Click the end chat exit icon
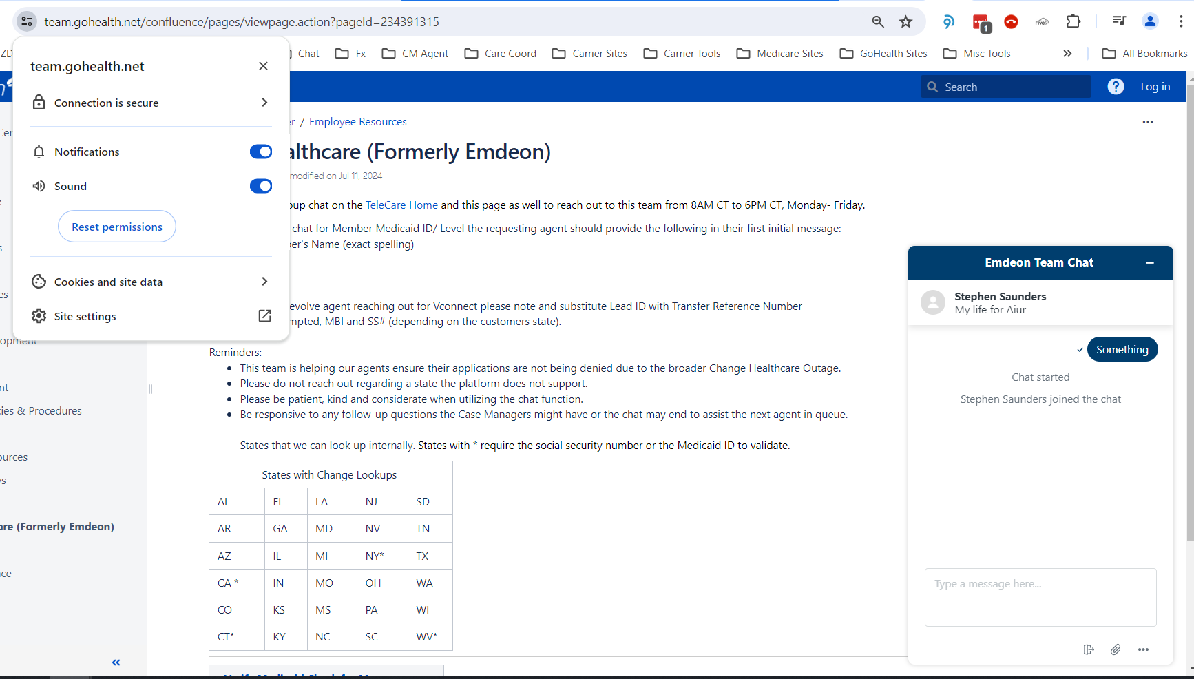The height and width of the screenshot is (679, 1194). (1089, 649)
